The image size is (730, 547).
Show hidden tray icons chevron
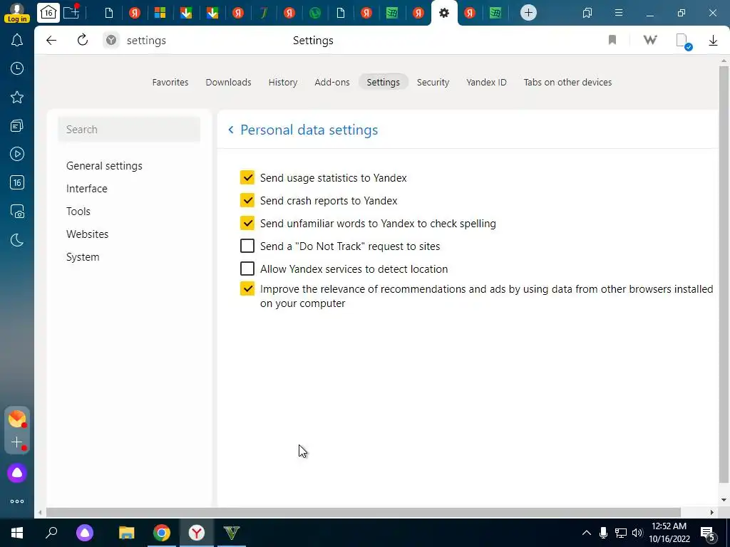tap(587, 533)
